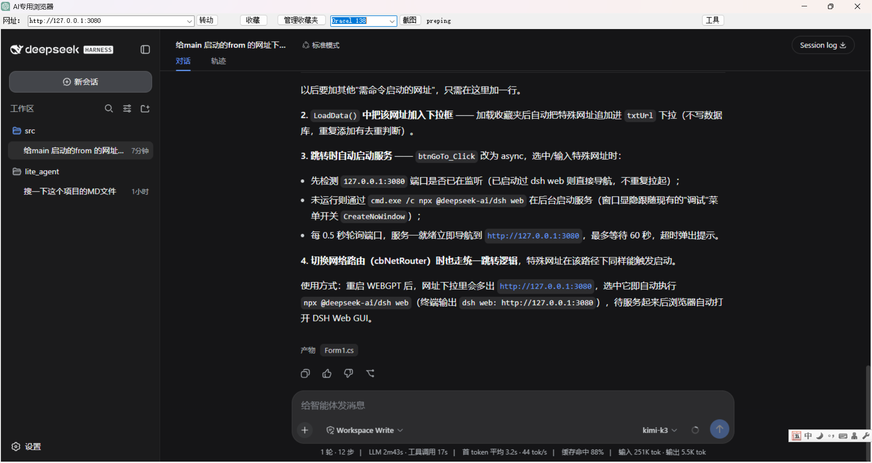The image size is (872, 463).
Task: Switch to the 轨迹 tab
Action: (x=218, y=61)
